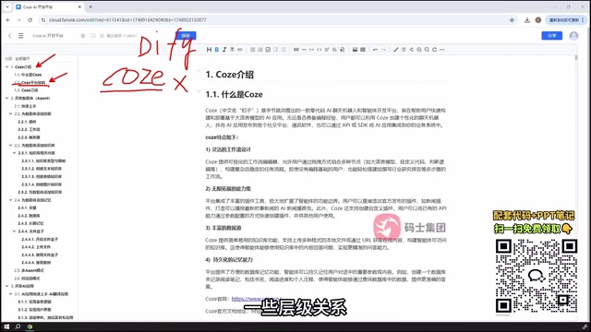Collapse the '2. 开发智能体 (Agent)' outline section
This screenshot has width=591, height=332.
pos(6,99)
